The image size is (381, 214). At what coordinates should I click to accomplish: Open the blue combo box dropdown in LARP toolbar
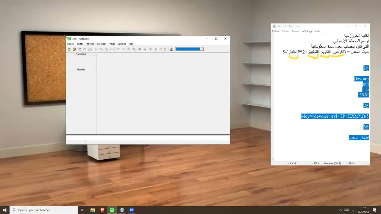(202, 49)
